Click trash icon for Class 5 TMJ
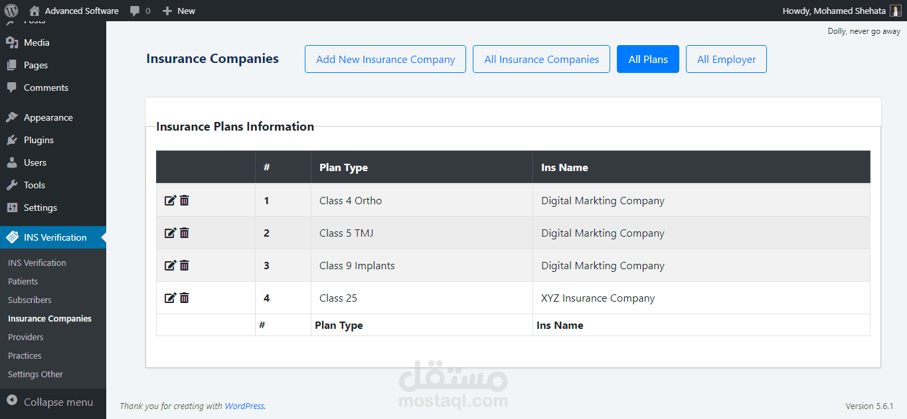This screenshot has height=419, width=907. click(185, 233)
